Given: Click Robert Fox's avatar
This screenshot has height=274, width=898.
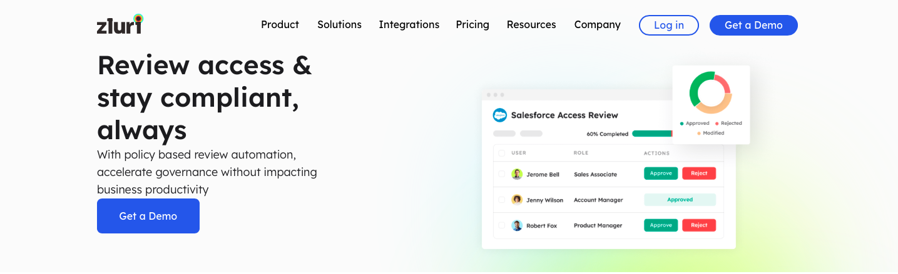Looking at the screenshot, I should point(517,225).
